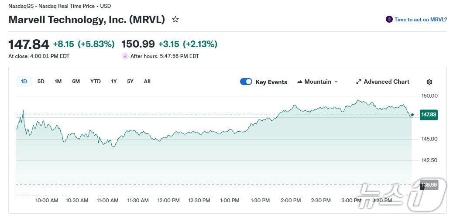
Task: Open chart settings gear icon
Action: (429, 82)
